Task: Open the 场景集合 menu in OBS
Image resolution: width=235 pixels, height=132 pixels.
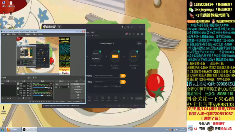Action: tap(28, 34)
